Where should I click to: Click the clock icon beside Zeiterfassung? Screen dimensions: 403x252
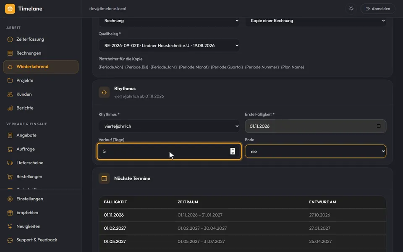pos(10,39)
